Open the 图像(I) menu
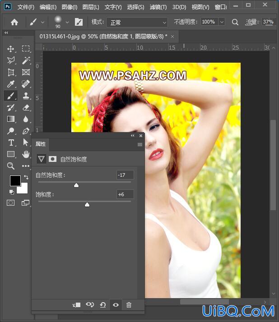The image size is (279, 322). (70, 7)
